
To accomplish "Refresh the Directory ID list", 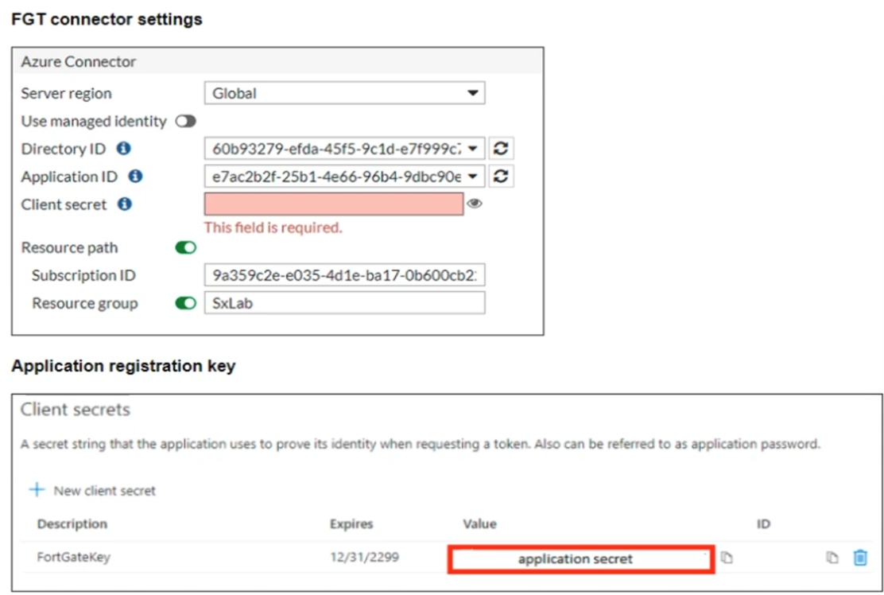I will [x=501, y=149].
